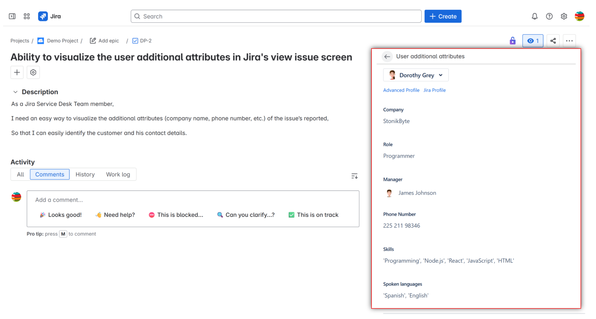Image resolution: width=596 pixels, height=319 pixels.
Task: Open the notifications bell
Action: [x=534, y=16]
